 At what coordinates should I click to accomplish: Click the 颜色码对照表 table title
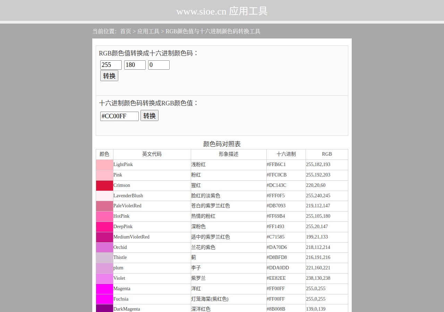[x=222, y=144]
